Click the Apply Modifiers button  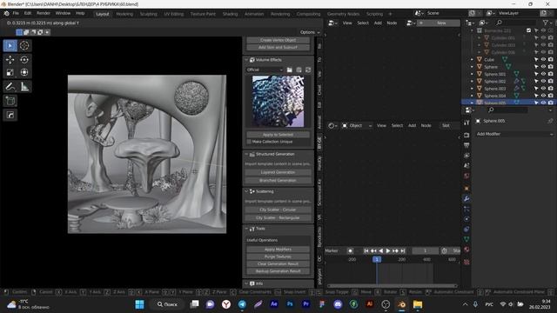pyautogui.click(x=278, y=250)
